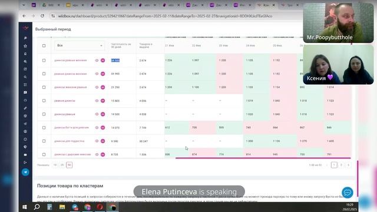The image size is (377, 212).
Task: Open the "джинсы для подростка" query link
Action: (x=70, y=141)
